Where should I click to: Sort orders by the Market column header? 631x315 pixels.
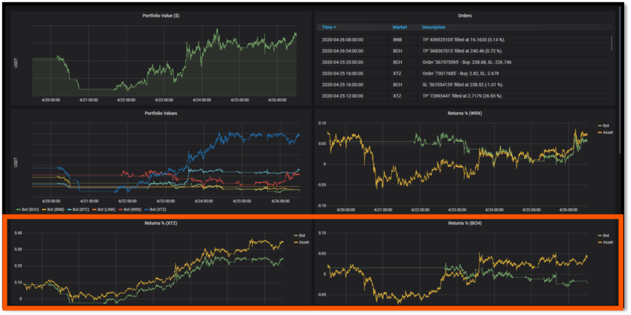(399, 28)
